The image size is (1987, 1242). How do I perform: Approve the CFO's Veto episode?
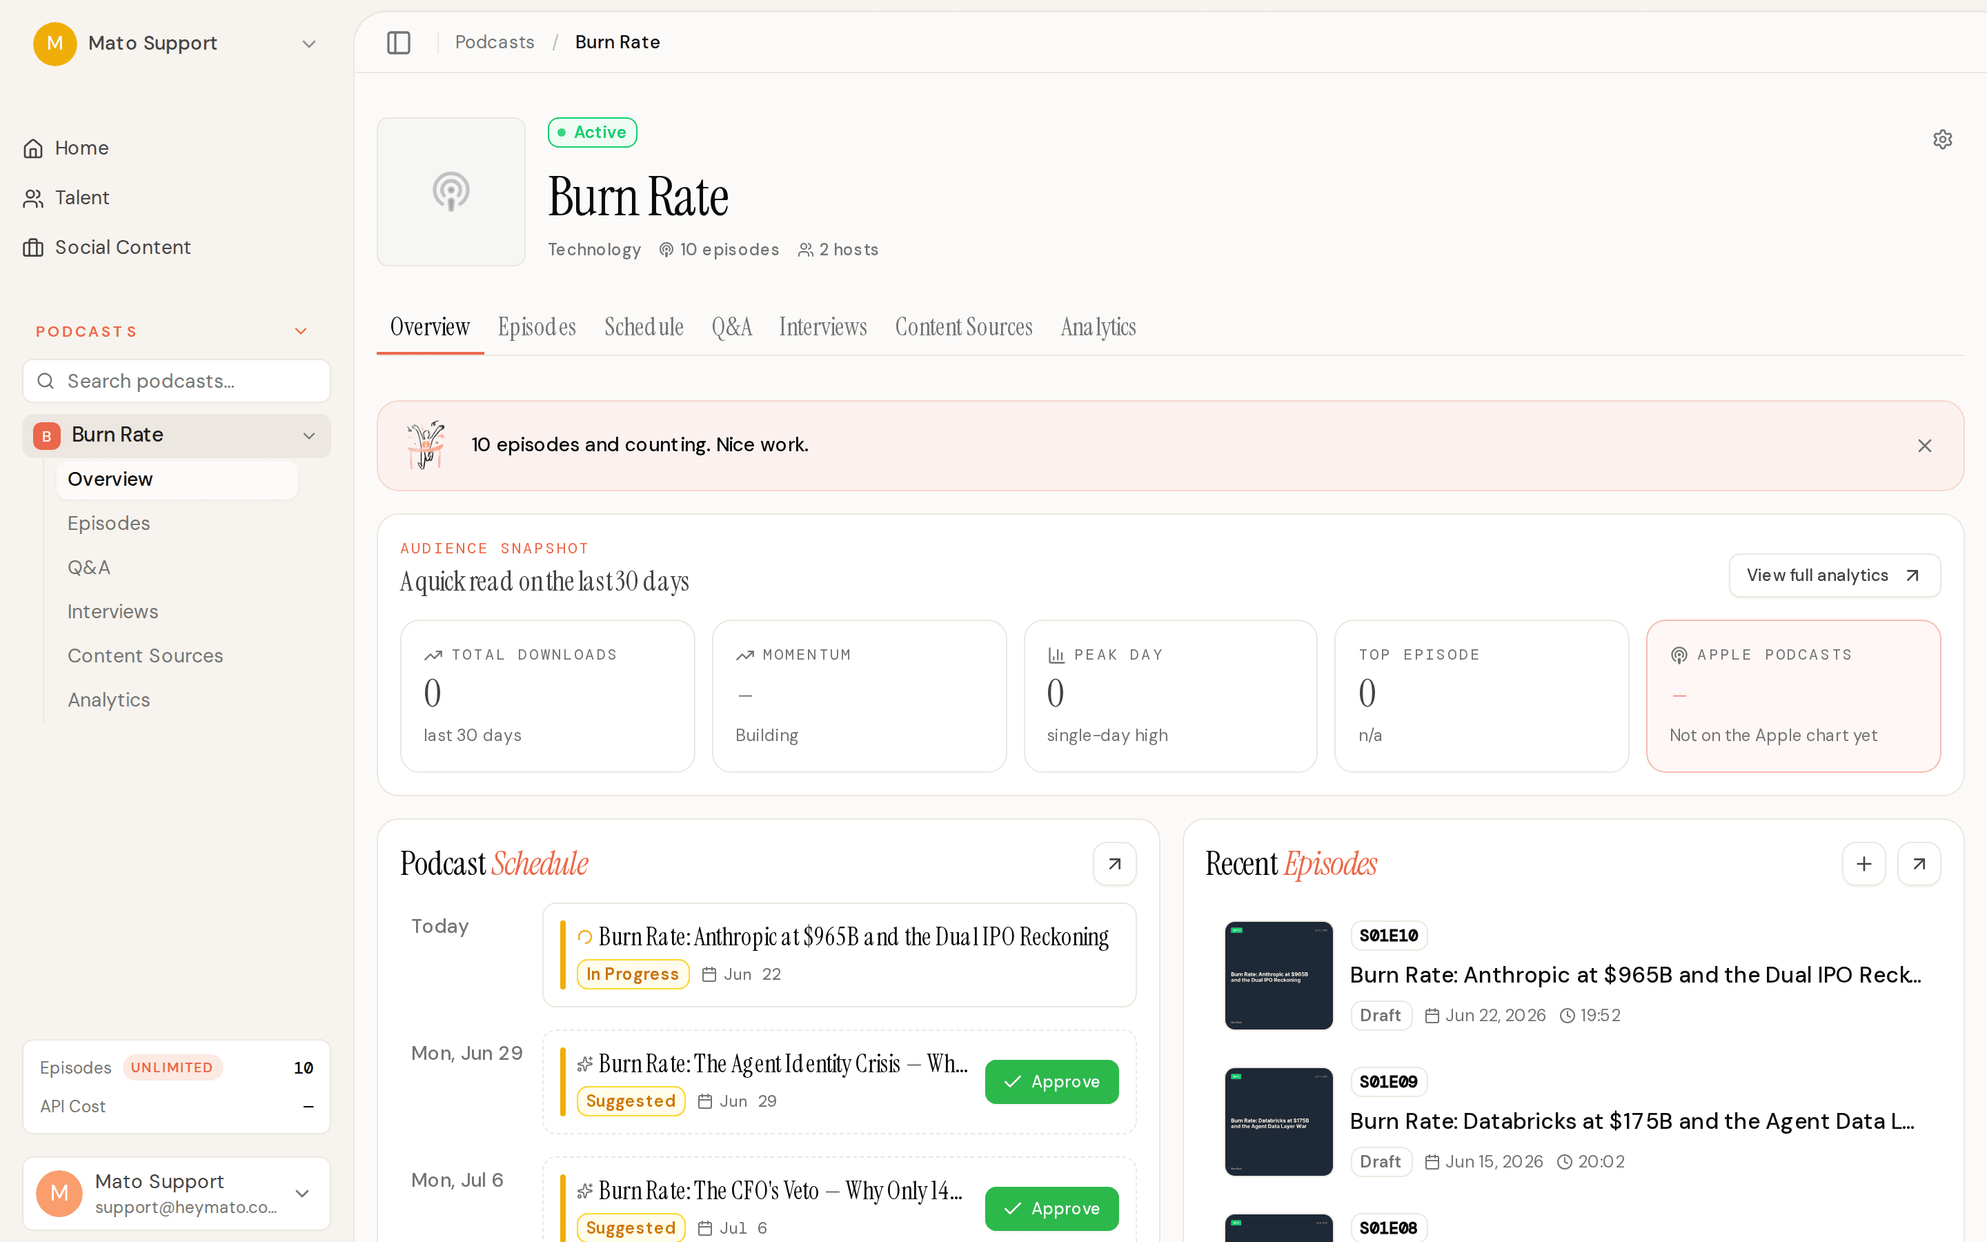[1051, 1208]
